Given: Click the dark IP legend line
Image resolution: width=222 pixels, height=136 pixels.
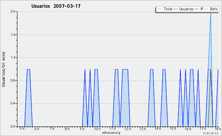Looking at the screenshot, I should click(x=197, y=9).
